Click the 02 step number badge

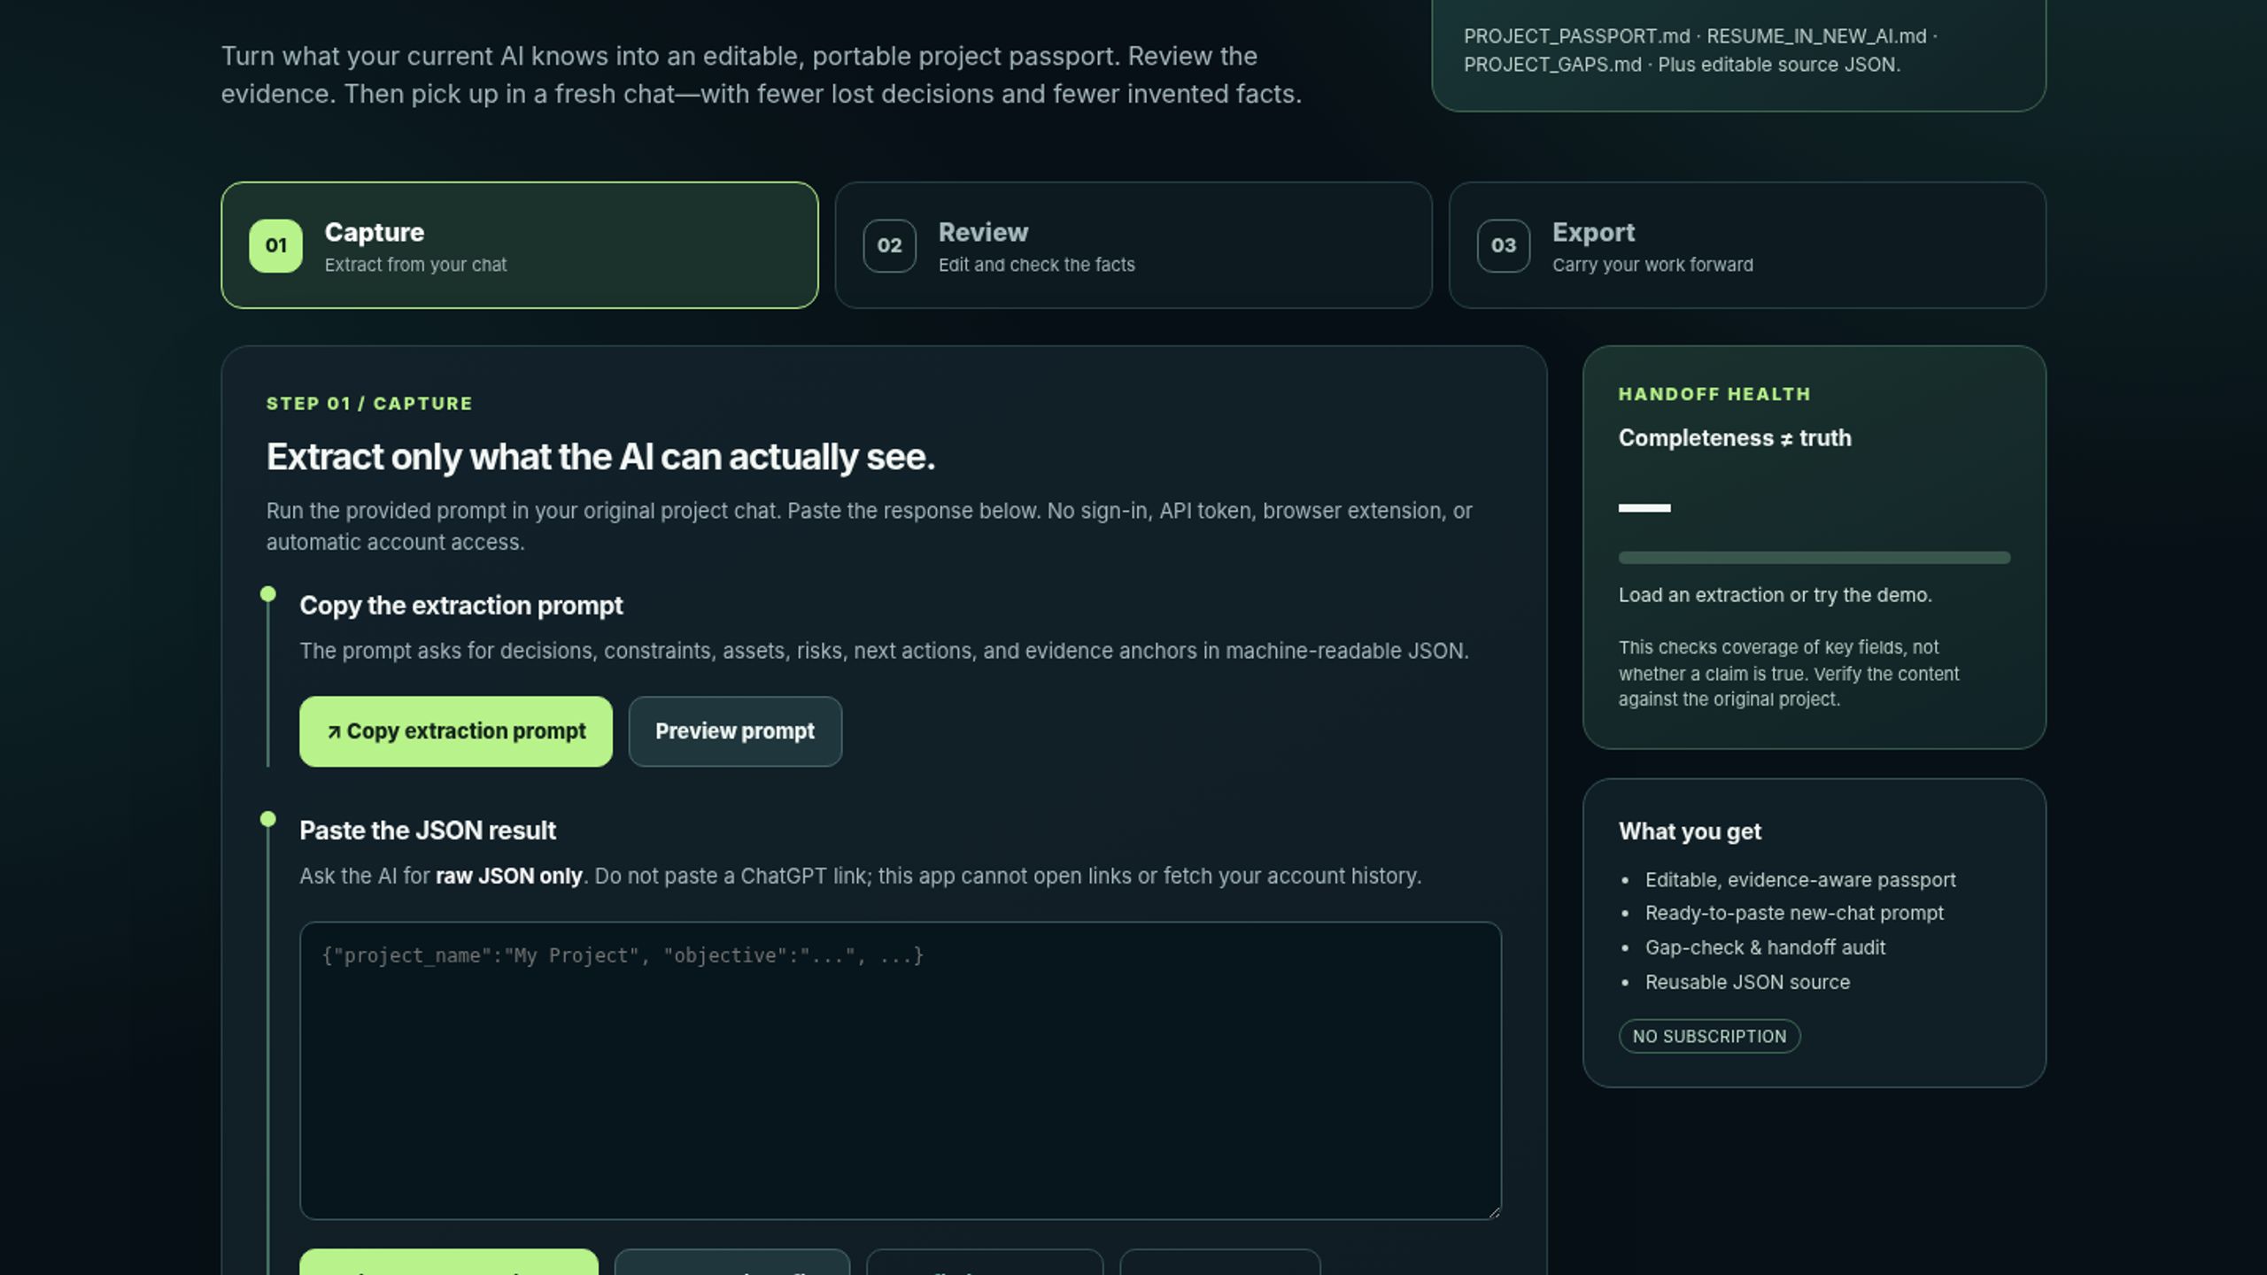889,245
